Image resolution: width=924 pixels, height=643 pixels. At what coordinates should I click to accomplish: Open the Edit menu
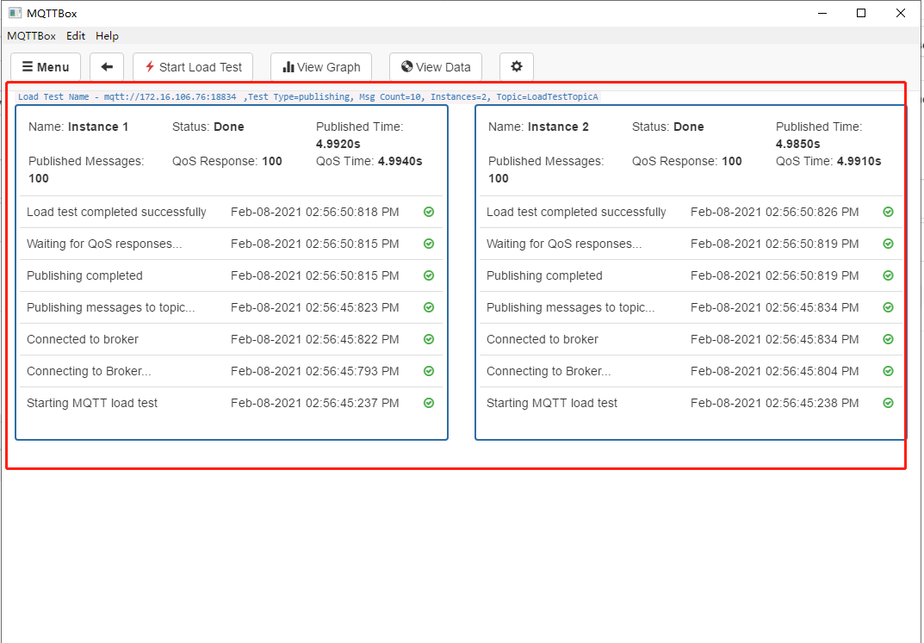76,36
